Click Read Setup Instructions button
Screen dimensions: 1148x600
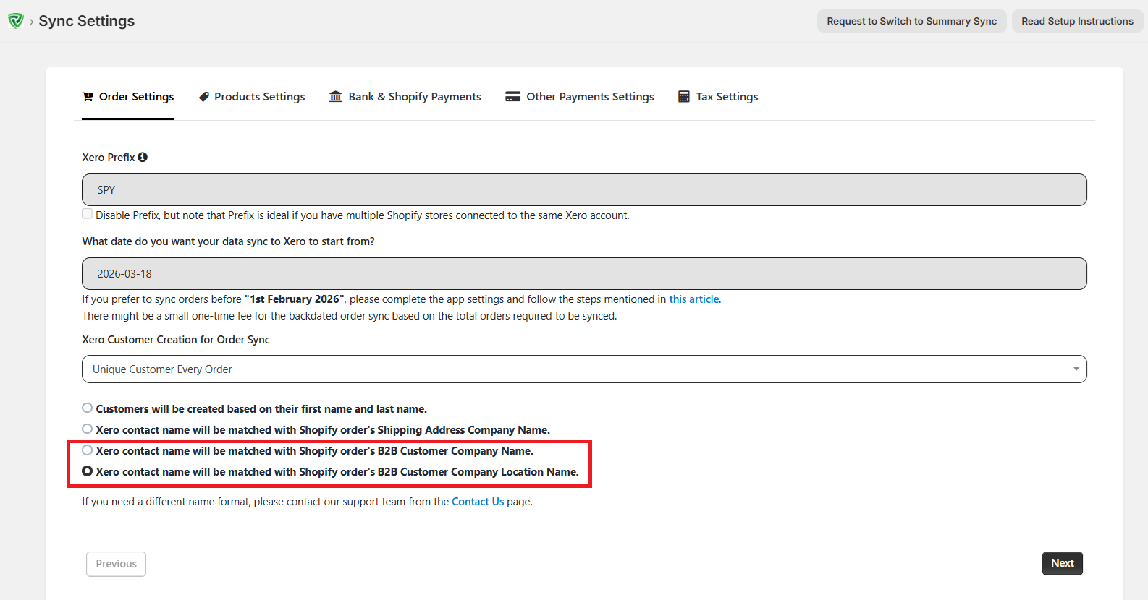click(x=1077, y=21)
